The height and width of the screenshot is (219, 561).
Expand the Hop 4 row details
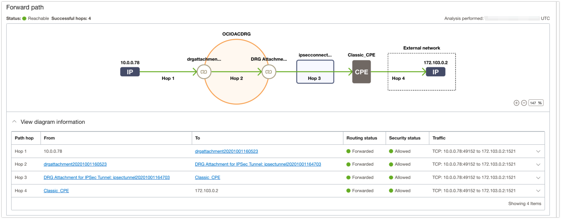pos(538,191)
